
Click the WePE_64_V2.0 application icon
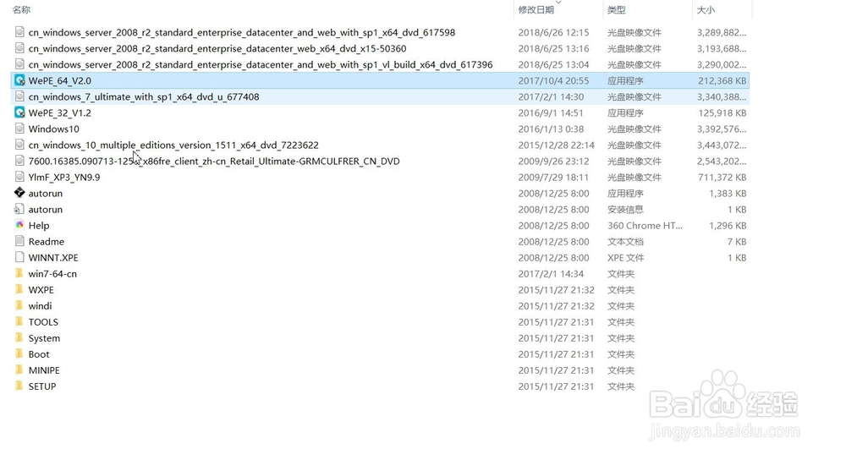19,80
